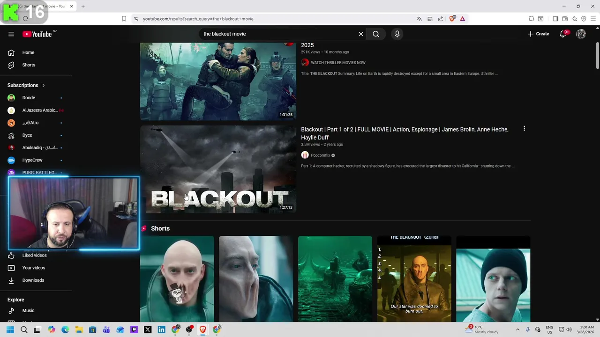Viewport: 600px width, 337px height.
Task: Show hidden system tray icons
Action: [517, 330]
